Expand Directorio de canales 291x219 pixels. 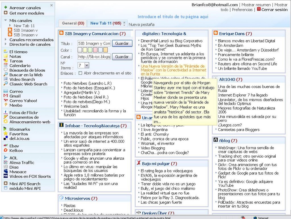tap(6, 44)
